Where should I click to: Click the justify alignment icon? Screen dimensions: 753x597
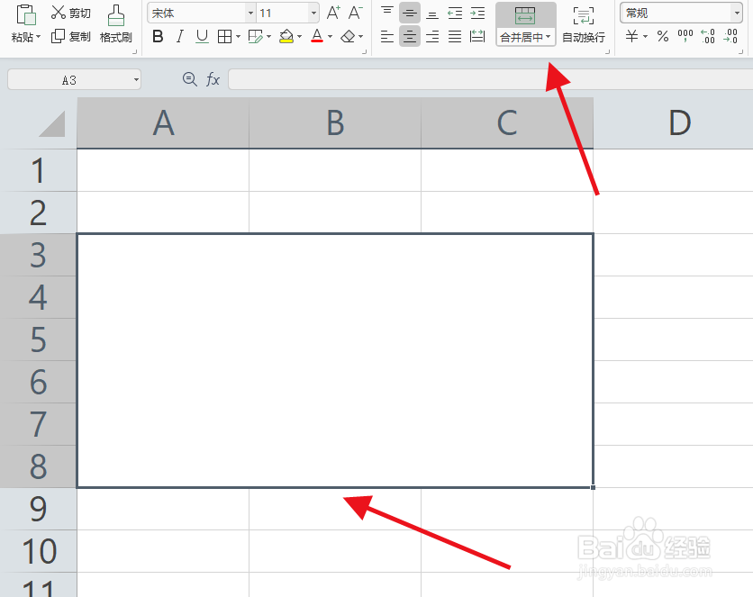(455, 37)
